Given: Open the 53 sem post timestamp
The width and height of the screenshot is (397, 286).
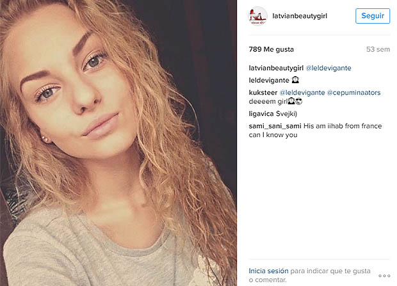Looking at the screenshot, I should coord(378,49).
